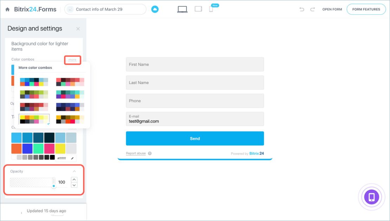The image size is (390, 221).
Task: Click the Last Name field
Action: (x=195, y=83)
